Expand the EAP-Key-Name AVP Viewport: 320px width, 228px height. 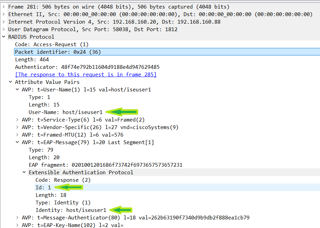pyautogui.click(x=17, y=225)
